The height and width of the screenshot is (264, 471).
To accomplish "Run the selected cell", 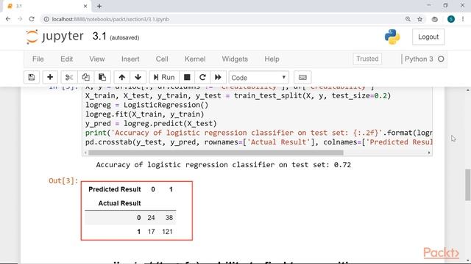I will pyautogui.click(x=164, y=78).
